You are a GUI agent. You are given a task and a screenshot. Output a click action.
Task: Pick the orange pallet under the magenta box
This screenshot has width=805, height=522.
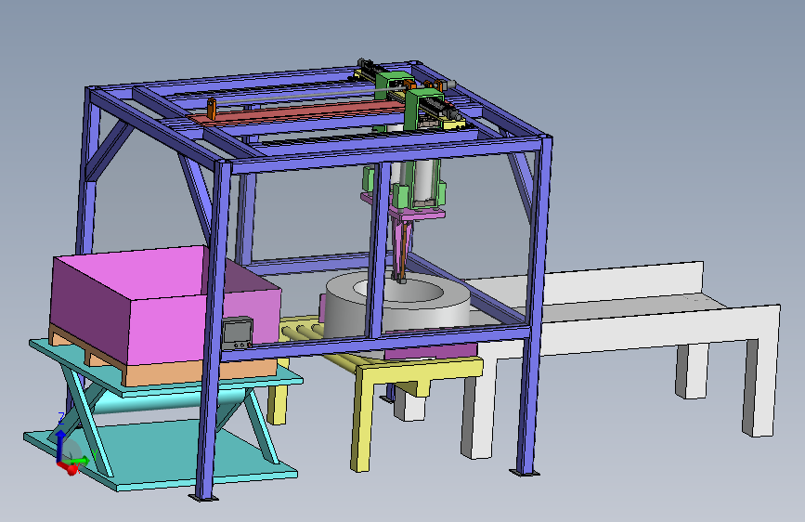pyautogui.click(x=201, y=372)
